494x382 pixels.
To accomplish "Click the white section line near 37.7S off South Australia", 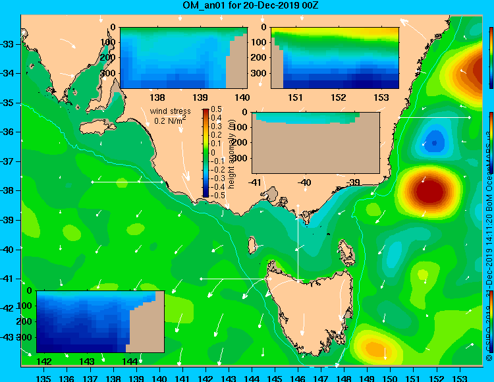I will [127, 182].
